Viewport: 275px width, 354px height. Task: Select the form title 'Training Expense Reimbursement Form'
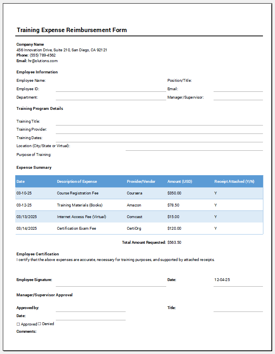tap(72, 30)
